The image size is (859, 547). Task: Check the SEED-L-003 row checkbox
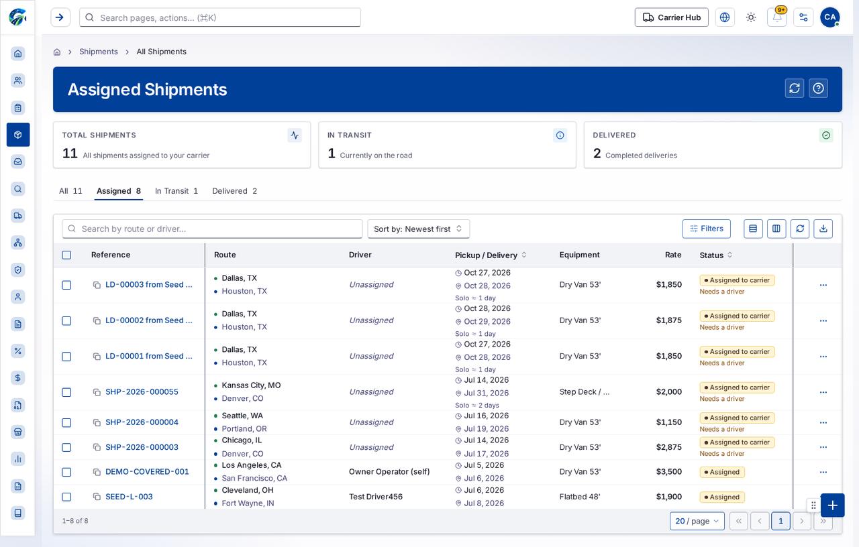66,497
